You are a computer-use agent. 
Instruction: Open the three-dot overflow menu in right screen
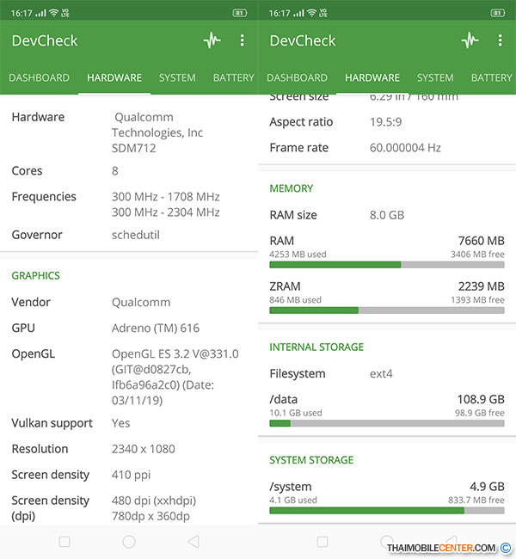(500, 40)
